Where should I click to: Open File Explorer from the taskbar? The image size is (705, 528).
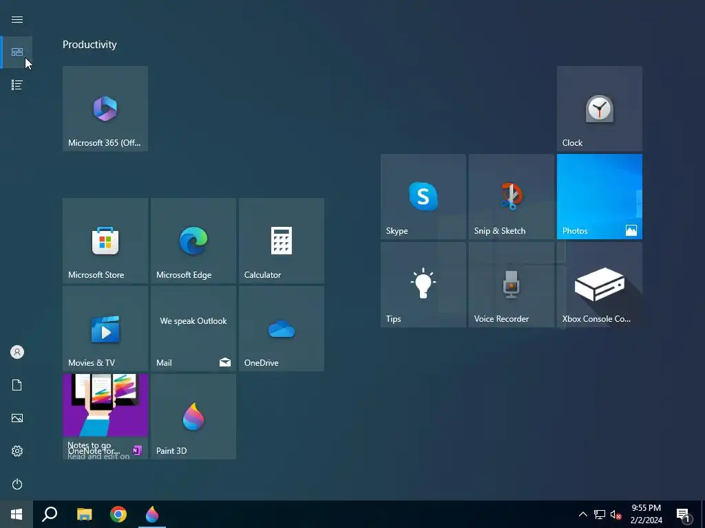[x=84, y=514]
